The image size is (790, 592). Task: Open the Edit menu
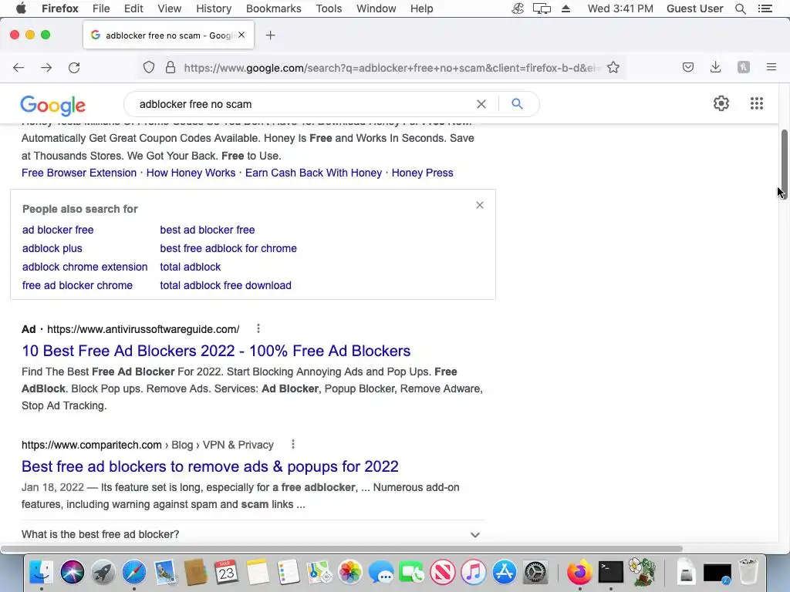tap(133, 8)
